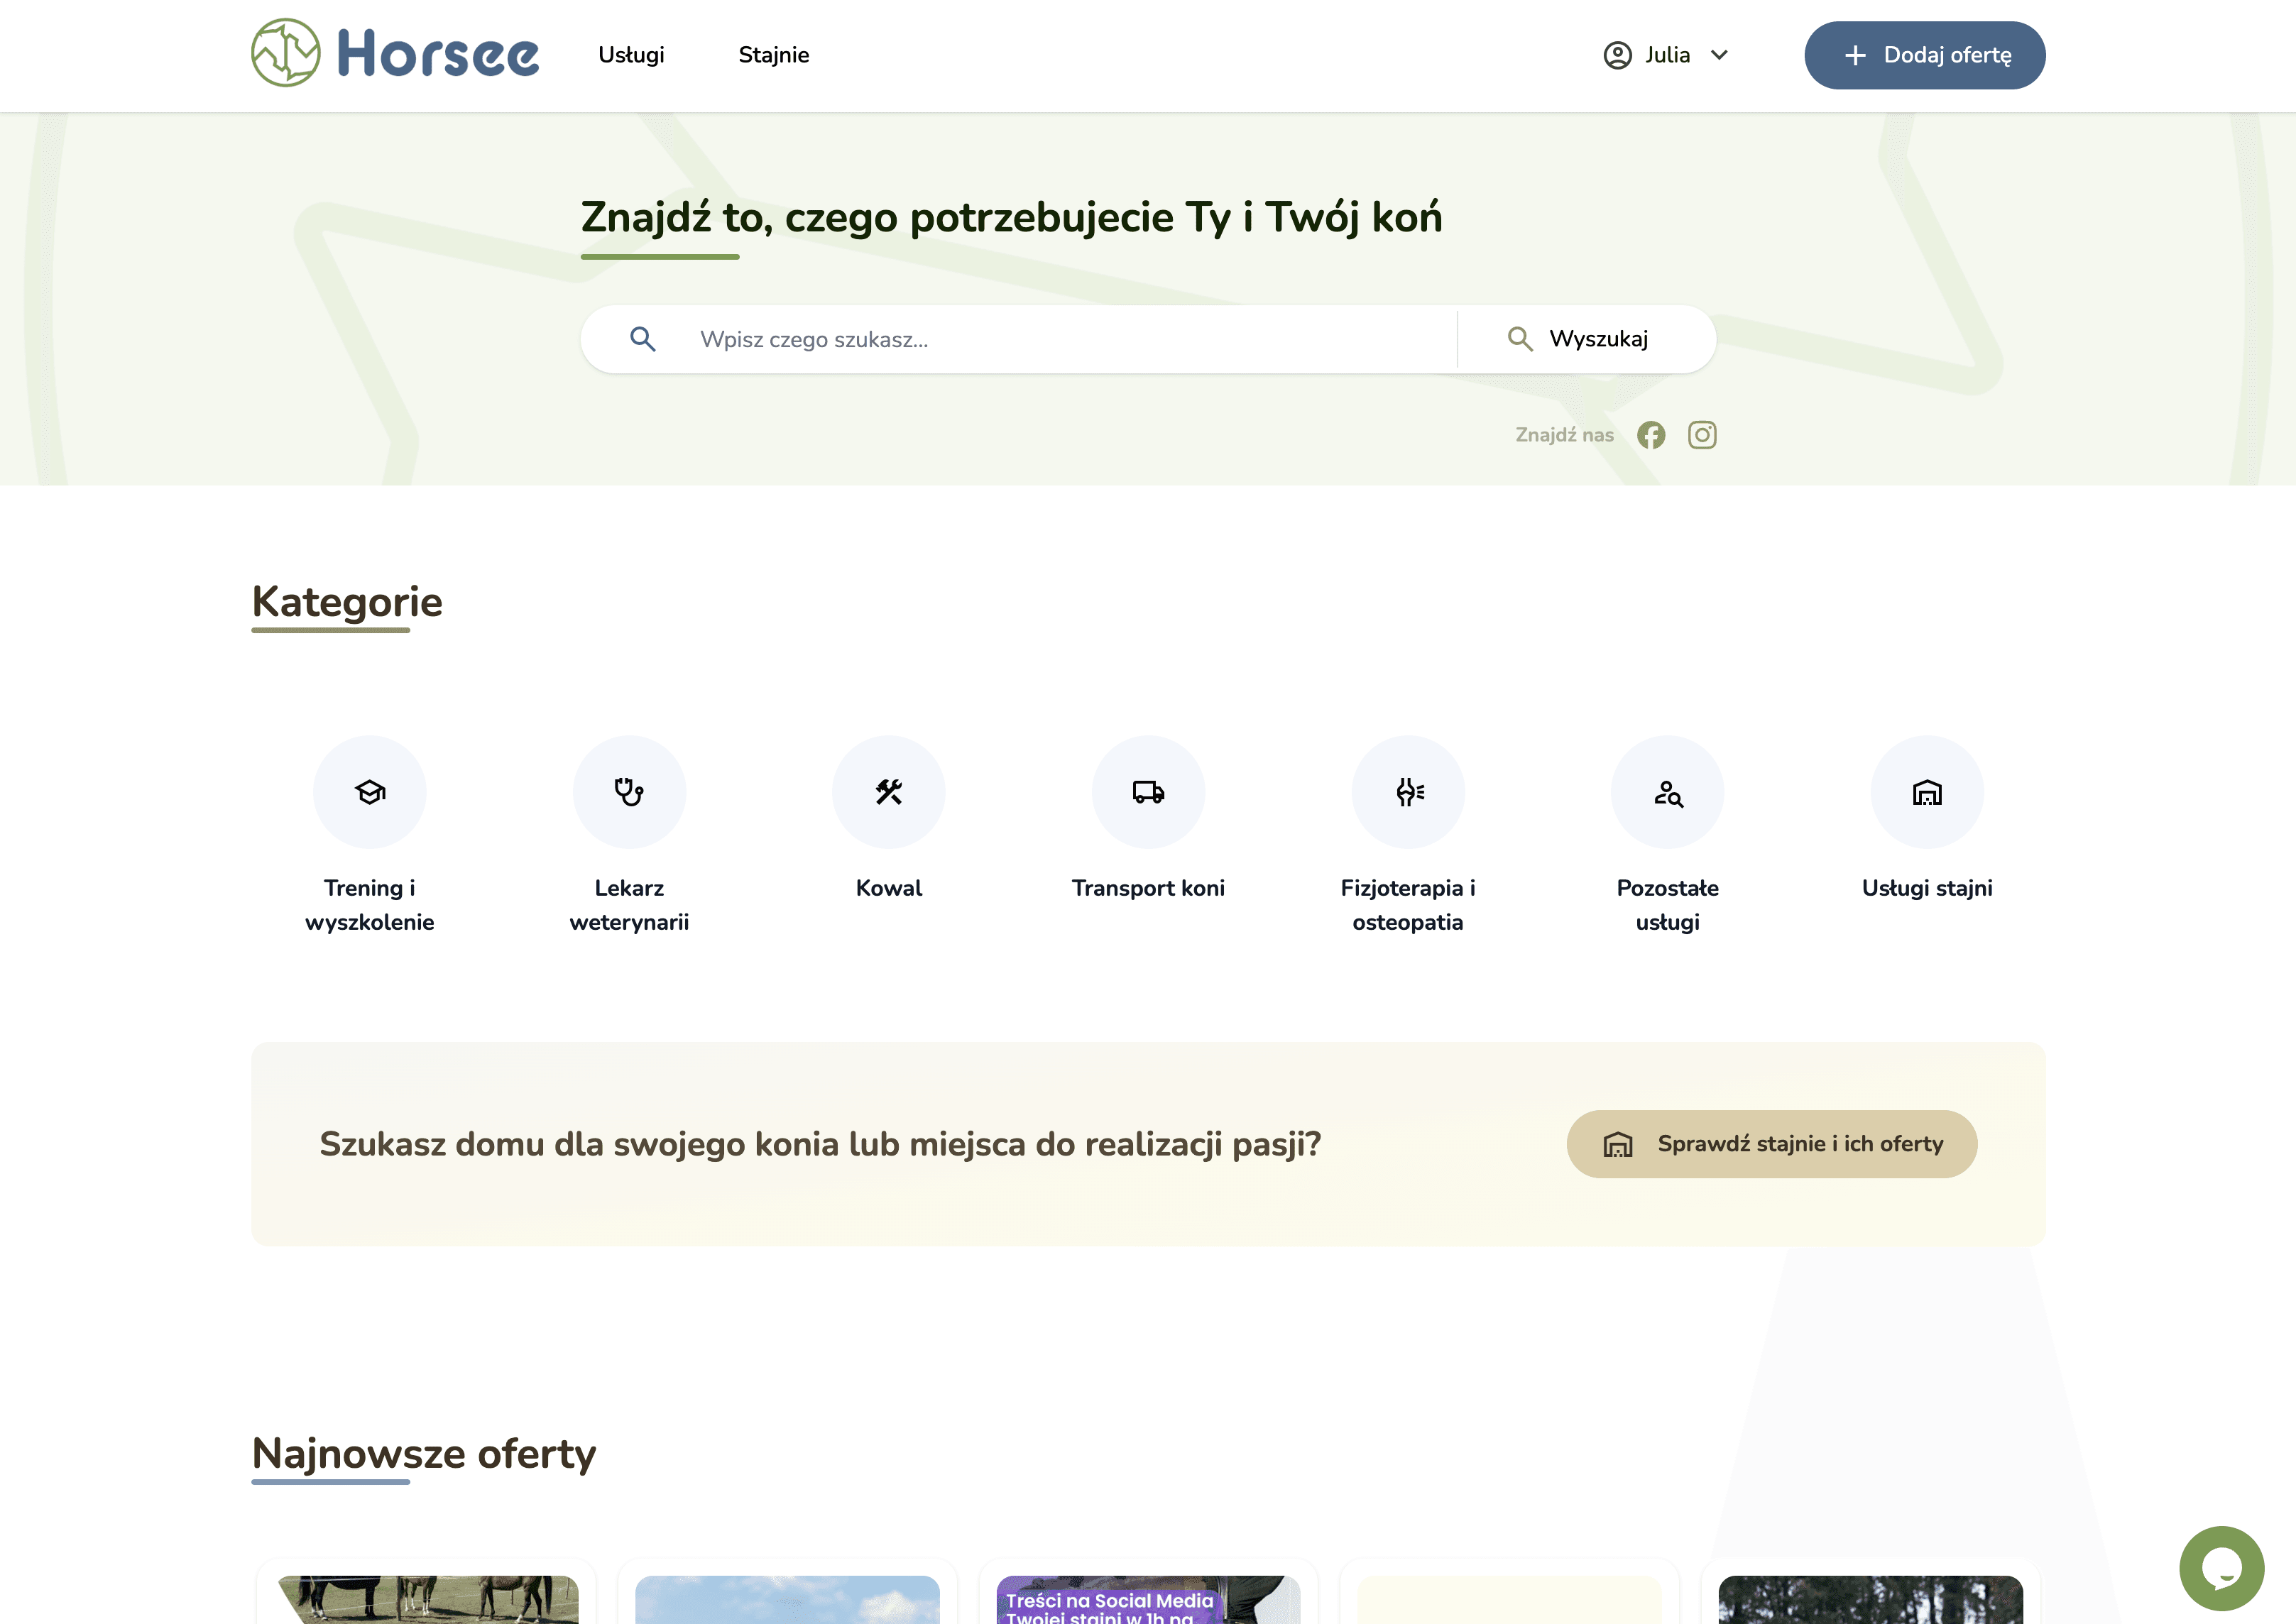This screenshot has width=2296, height=1624.
Task: Select the Lekarz weterynarii stethoscope icon
Action: (x=629, y=792)
